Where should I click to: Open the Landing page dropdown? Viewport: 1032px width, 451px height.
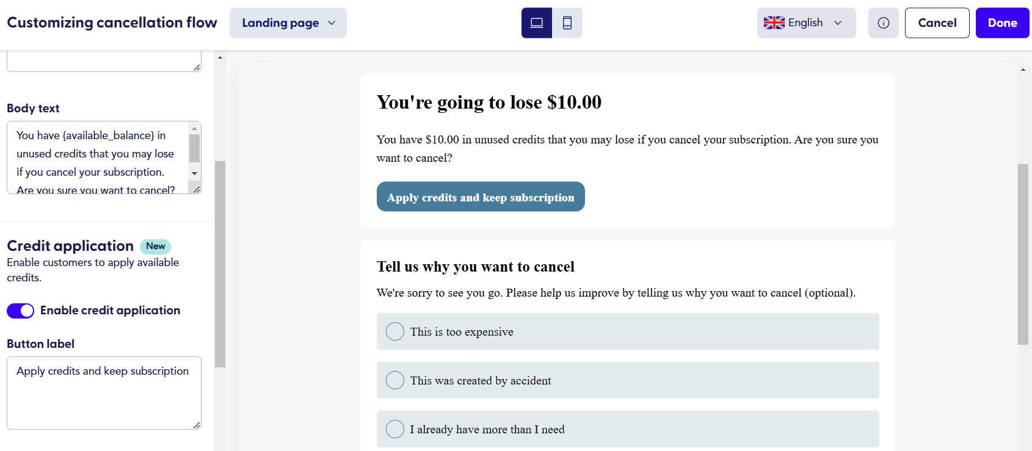(x=288, y=23)
